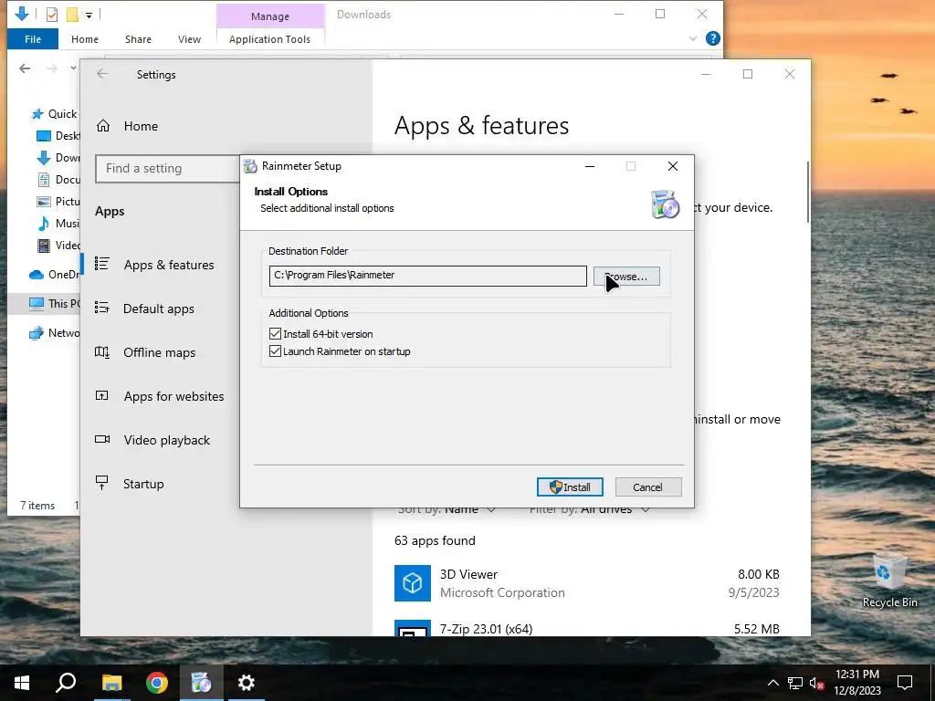
Task: Select Documents in Explorer navigation pane
Action: click(58, 180)
